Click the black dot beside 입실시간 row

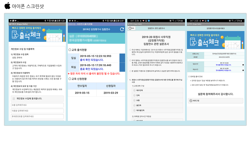243,65
